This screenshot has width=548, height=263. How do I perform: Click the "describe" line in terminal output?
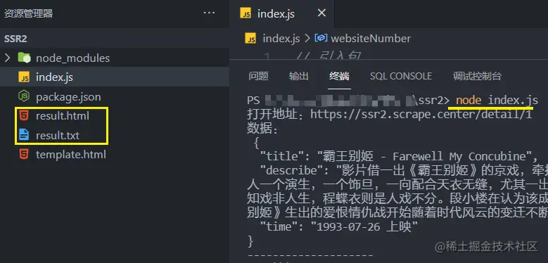point(404,170)
